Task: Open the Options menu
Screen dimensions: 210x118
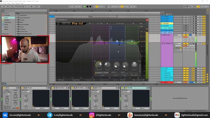Action: (17, 3)
